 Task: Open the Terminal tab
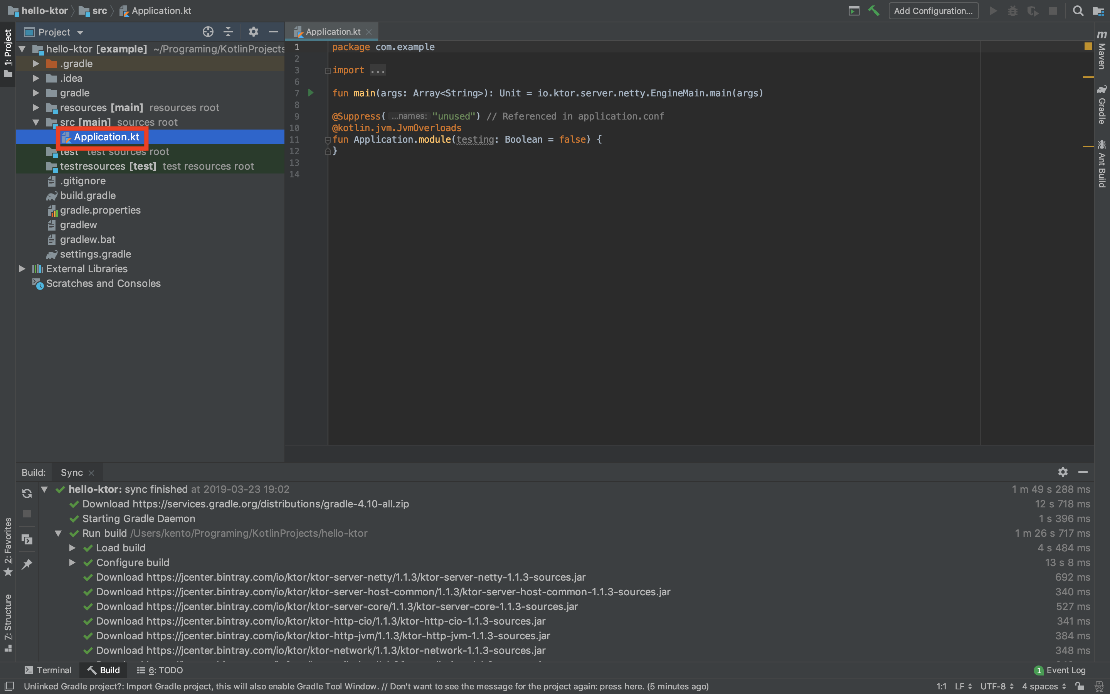click(x=48, y=670)
